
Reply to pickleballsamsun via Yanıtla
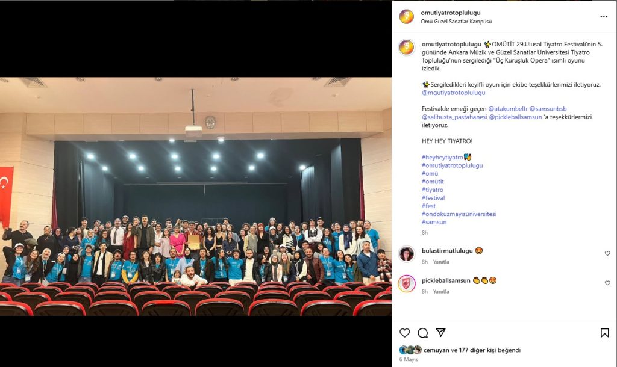[x=440, y=292]
